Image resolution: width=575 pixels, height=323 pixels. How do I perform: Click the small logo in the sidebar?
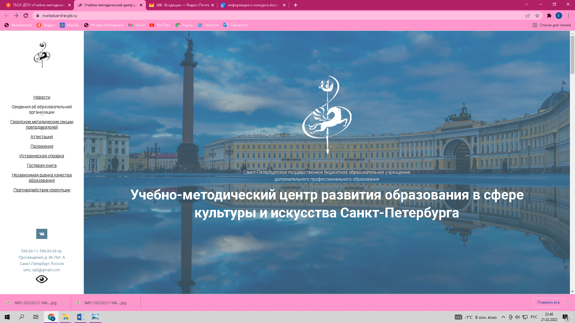[42, 54]
